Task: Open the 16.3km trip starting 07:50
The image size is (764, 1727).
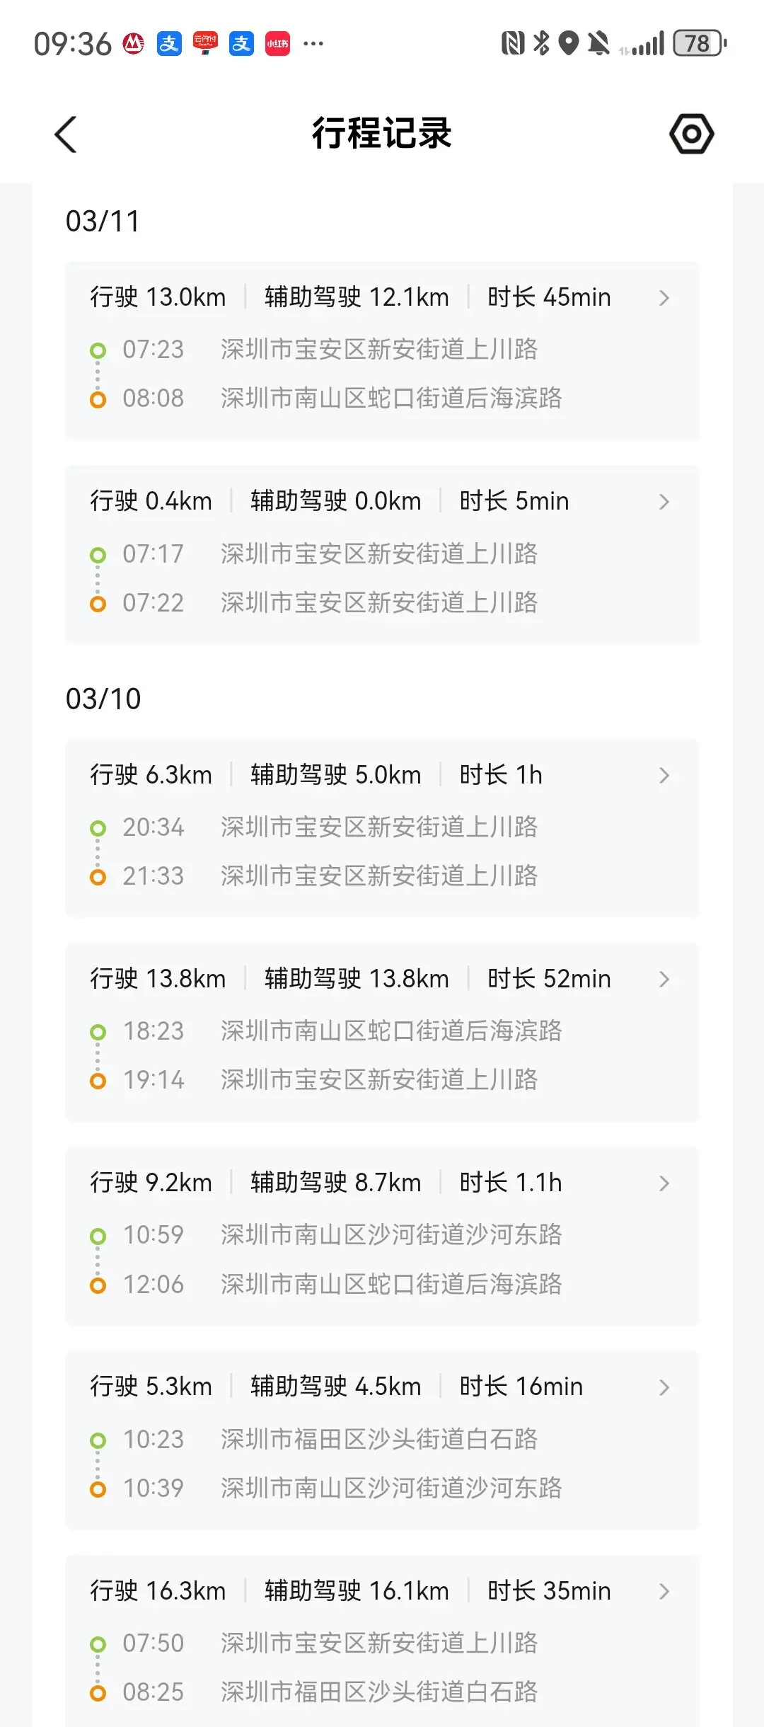Action: coord(382,1642)
